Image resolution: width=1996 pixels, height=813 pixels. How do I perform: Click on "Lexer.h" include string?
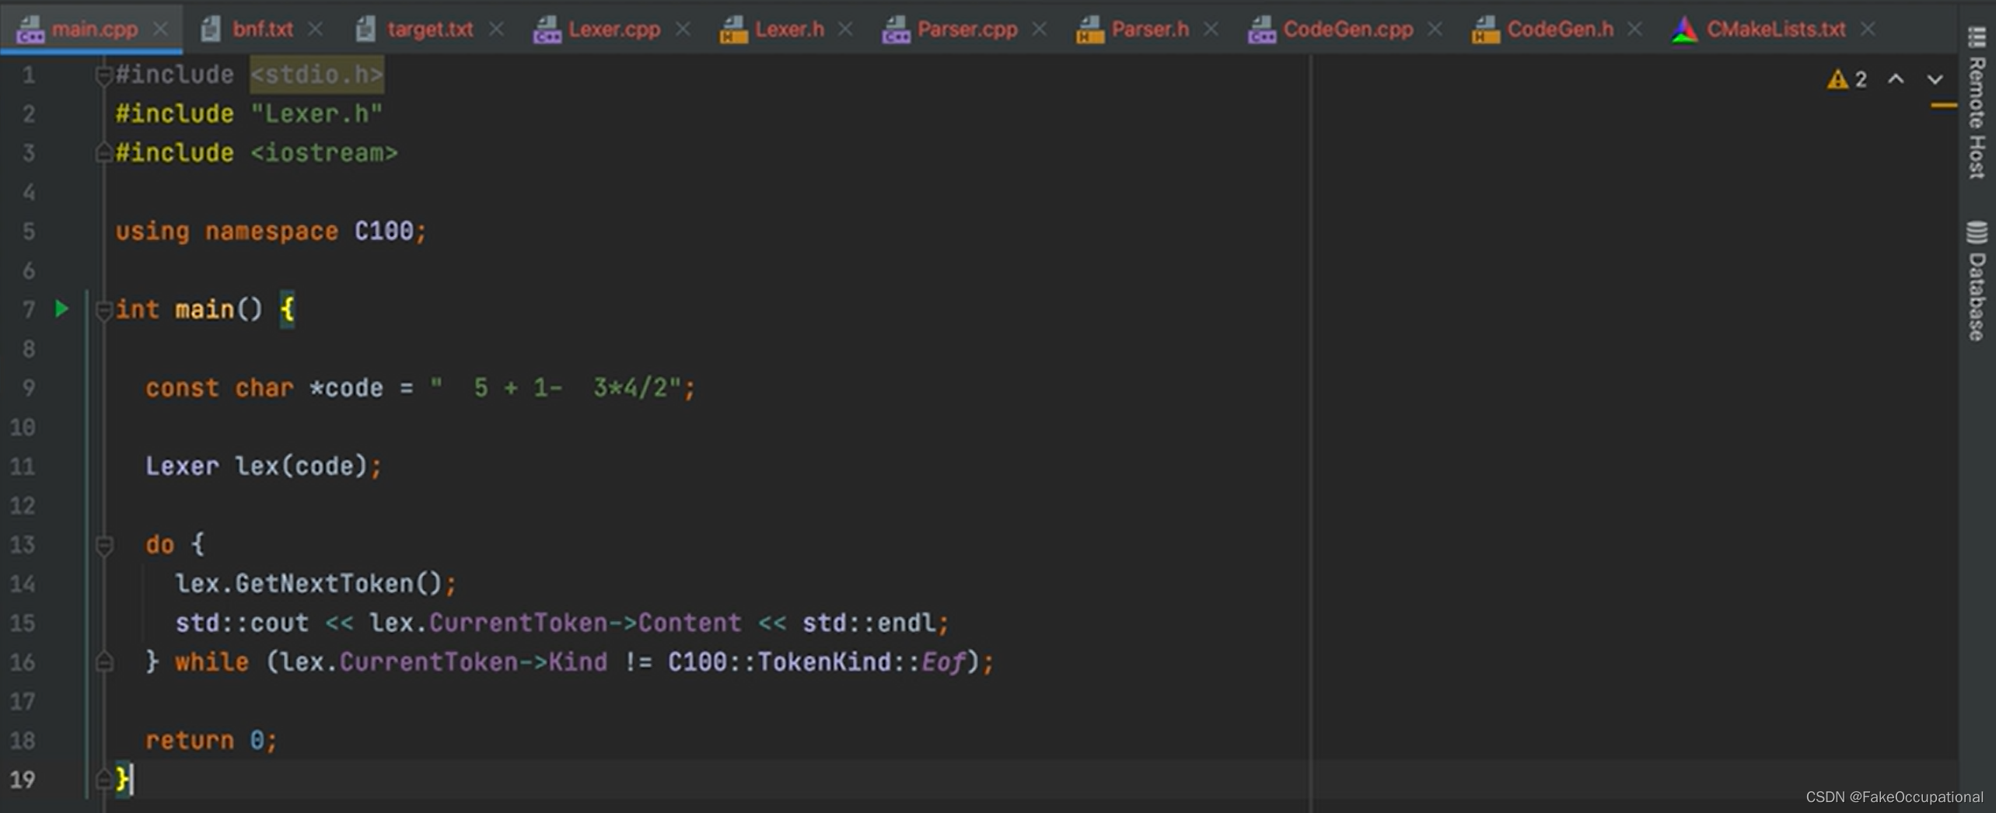pos(316,113)
